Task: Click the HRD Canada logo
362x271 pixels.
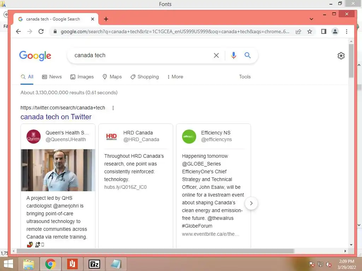Action: (111, 137)
